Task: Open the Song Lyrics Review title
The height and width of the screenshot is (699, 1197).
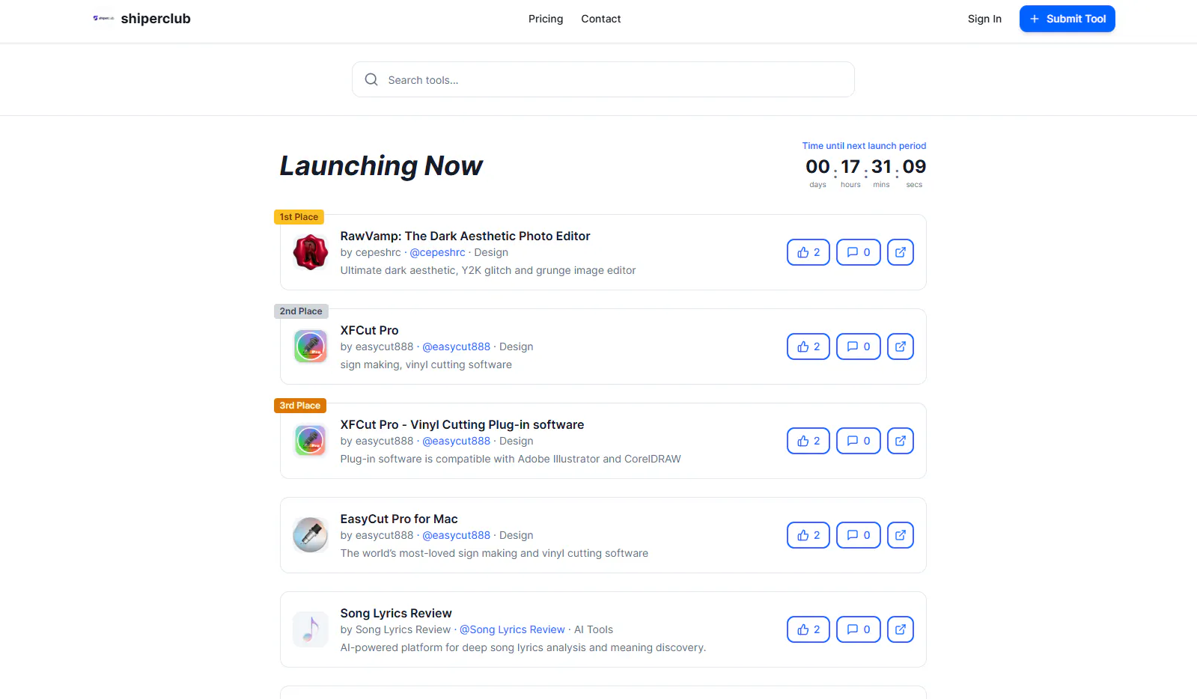Action: click(396, 613)
